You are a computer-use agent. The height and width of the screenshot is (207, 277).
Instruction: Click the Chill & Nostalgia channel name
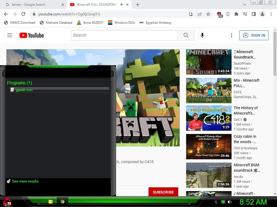point(245,148)
